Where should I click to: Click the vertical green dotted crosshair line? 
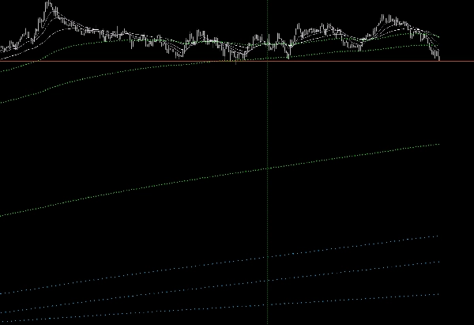268,119
